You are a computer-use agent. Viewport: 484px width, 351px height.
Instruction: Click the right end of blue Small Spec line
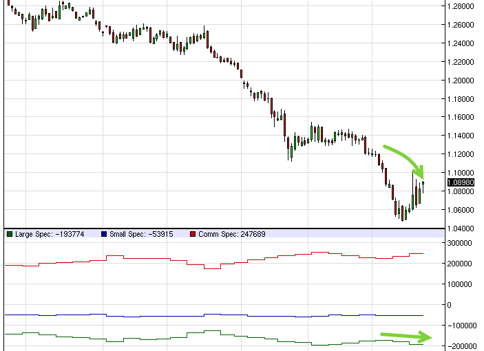(x=423, y=315)
